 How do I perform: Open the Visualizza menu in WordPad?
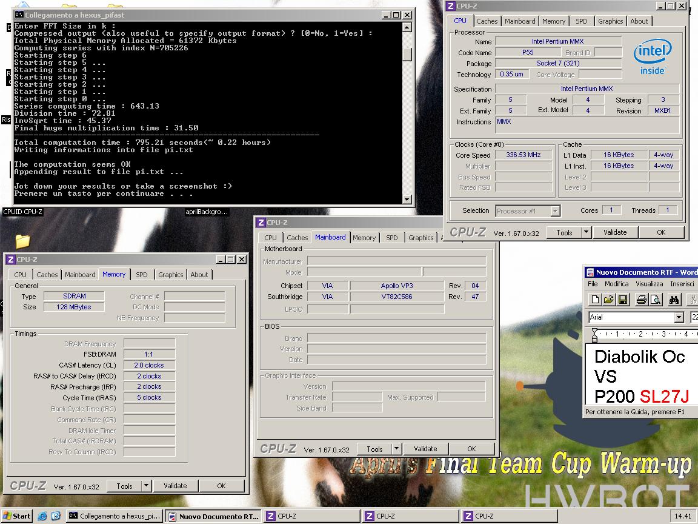pyautogui.click(x=649, y=284)
